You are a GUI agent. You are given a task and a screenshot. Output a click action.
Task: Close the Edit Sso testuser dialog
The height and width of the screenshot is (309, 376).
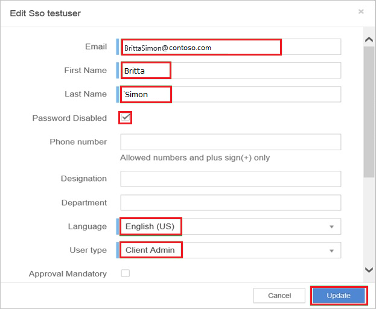coord(361,11)
